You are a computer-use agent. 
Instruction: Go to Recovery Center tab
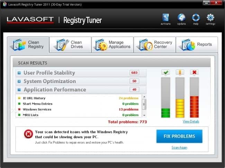[155, 45]
